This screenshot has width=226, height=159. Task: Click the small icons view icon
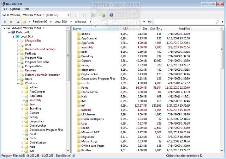tap(85, 15)
